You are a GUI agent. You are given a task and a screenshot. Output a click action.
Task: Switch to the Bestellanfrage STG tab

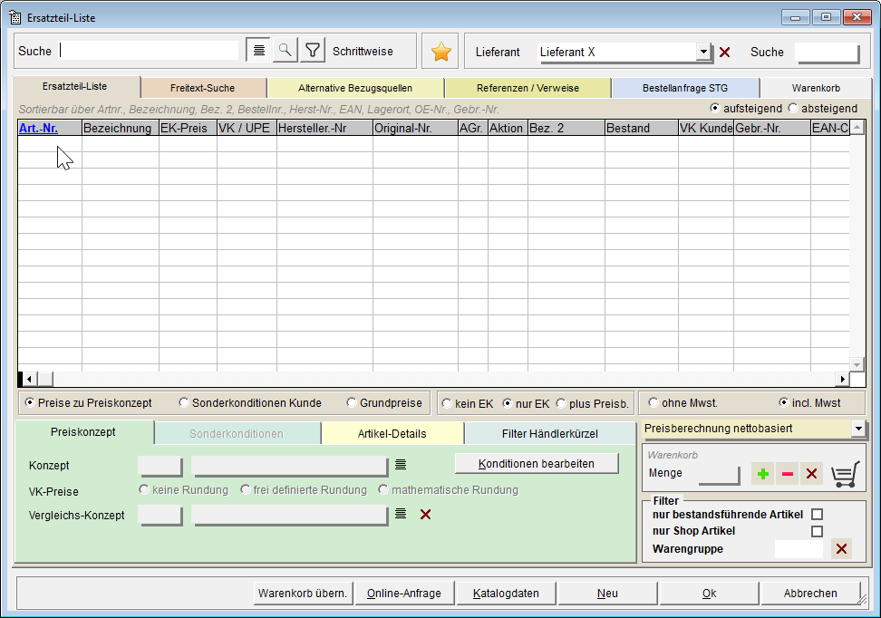pyautogui.click(x=685, y=88)
